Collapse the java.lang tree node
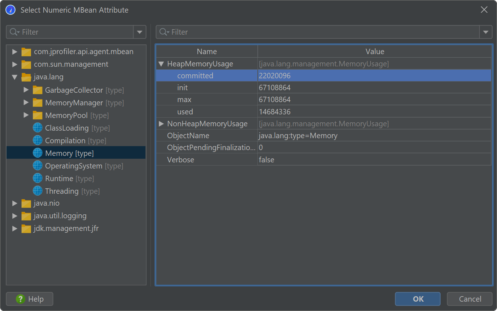The image size is (497, 311). click(15, 77)
